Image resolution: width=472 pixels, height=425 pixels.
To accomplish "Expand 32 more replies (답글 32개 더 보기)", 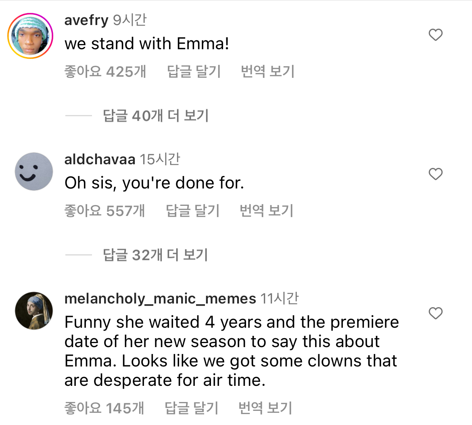I will (155, 255).
